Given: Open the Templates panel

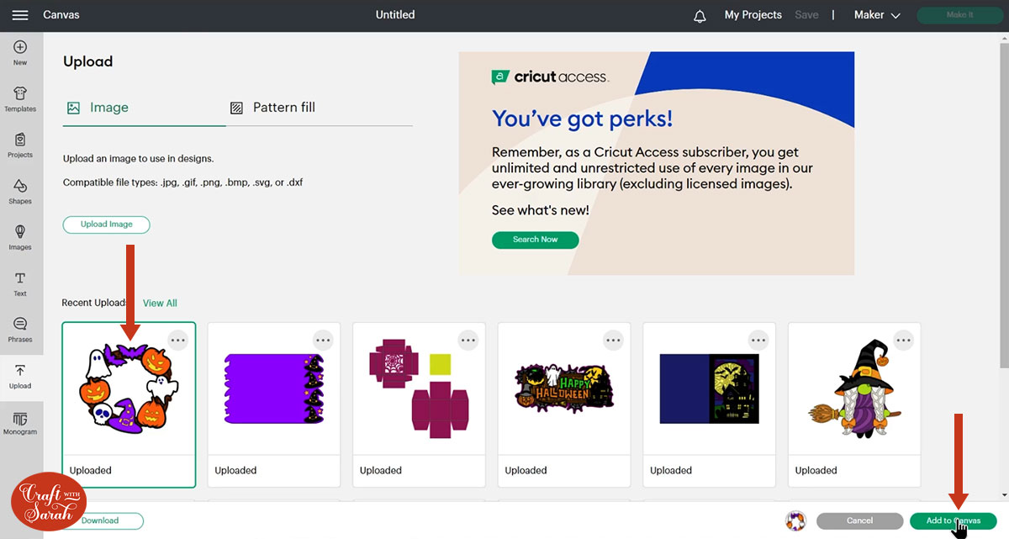Looking at the screenshot, I should pos(20,98).
